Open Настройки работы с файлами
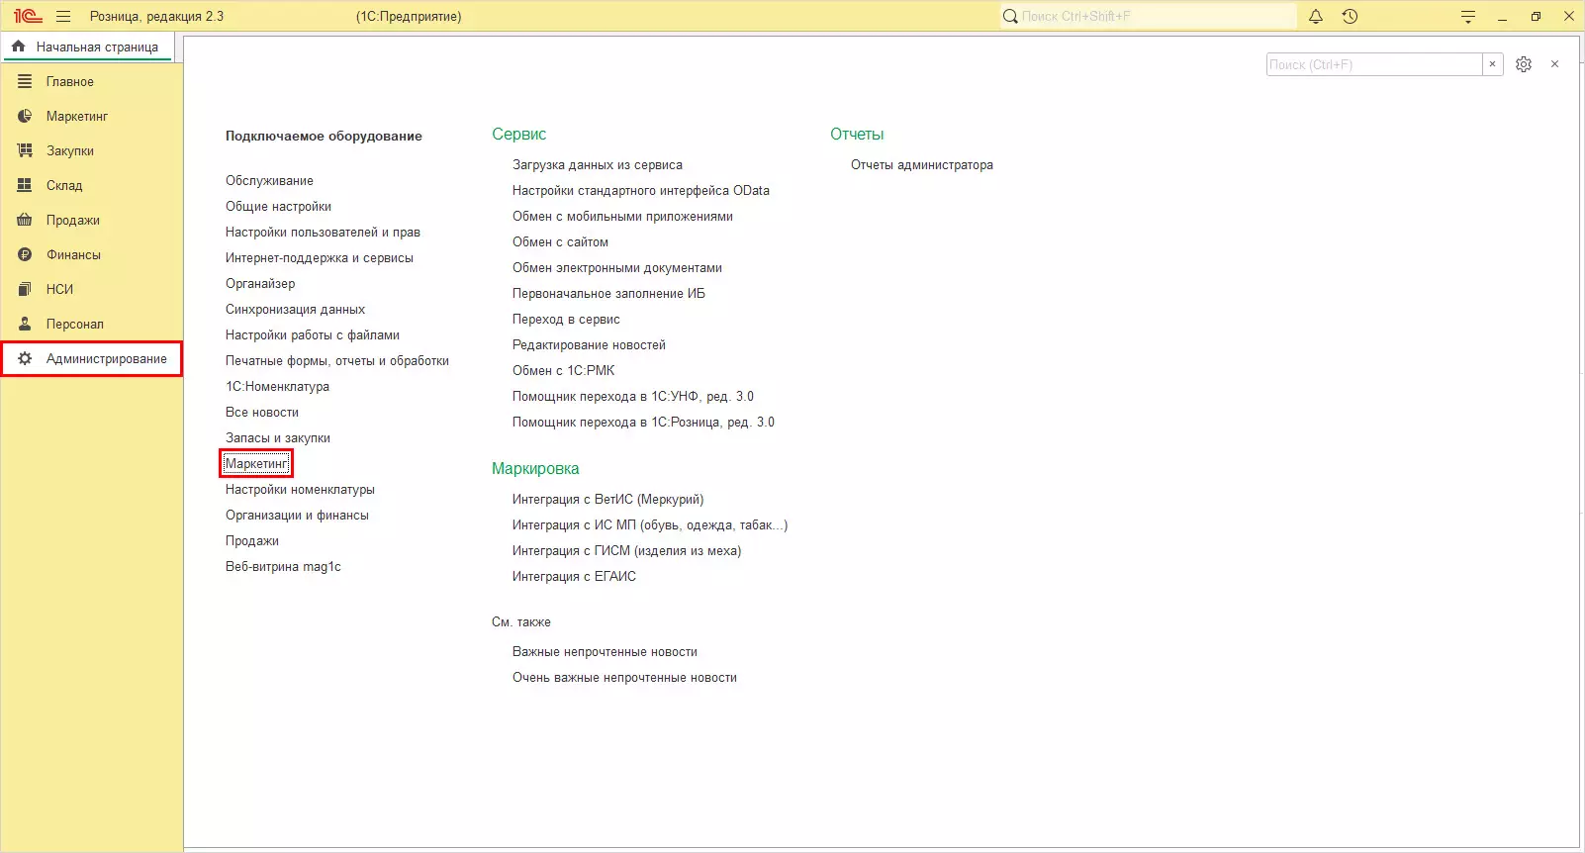Screen dimensions: 1585x853 tap(313, 335)
